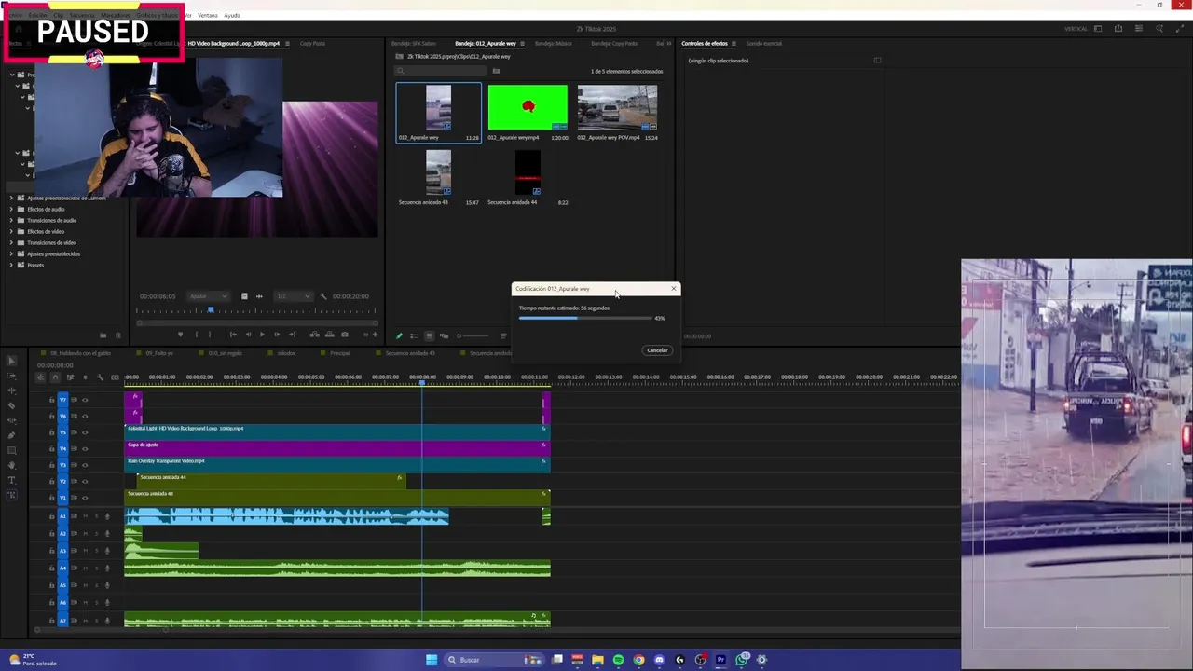Mute audio track A1
Viewport: 1193px width, 671px height.
click(x=85, y=516)
